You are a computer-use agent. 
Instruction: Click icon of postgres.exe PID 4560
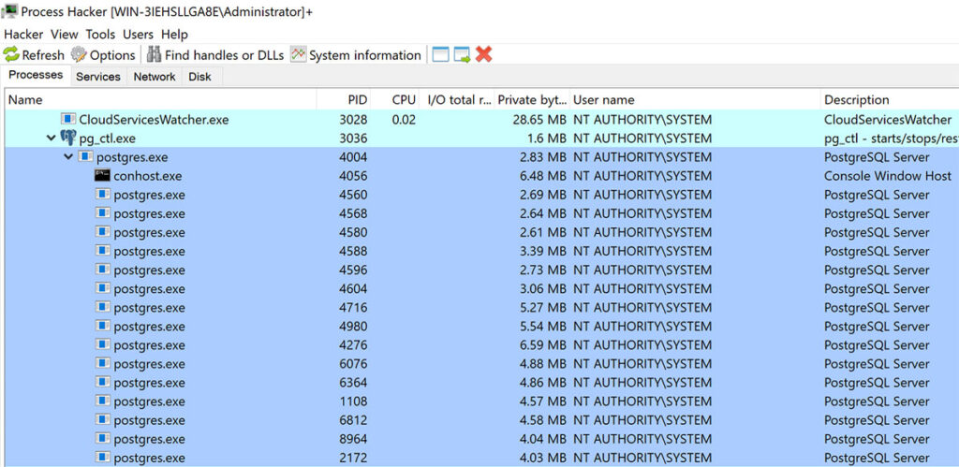(x=103, y=195)
